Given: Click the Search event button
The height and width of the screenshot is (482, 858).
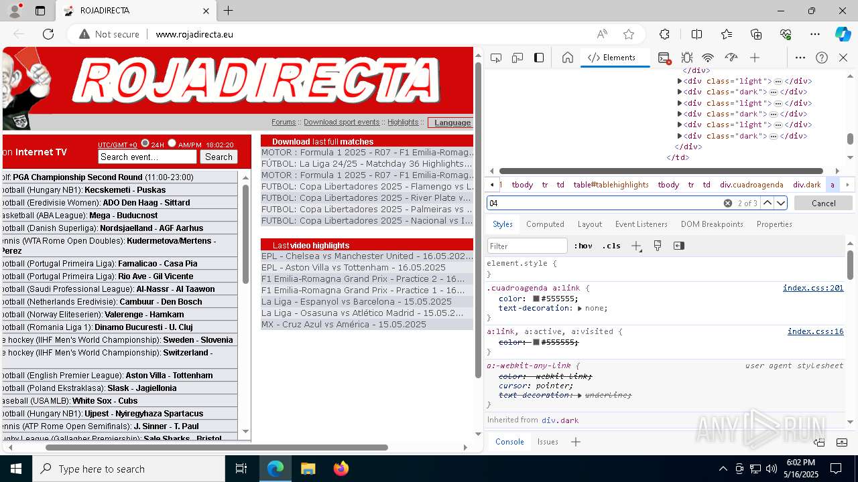Looking at the screenshot, I should pos(219,157).
